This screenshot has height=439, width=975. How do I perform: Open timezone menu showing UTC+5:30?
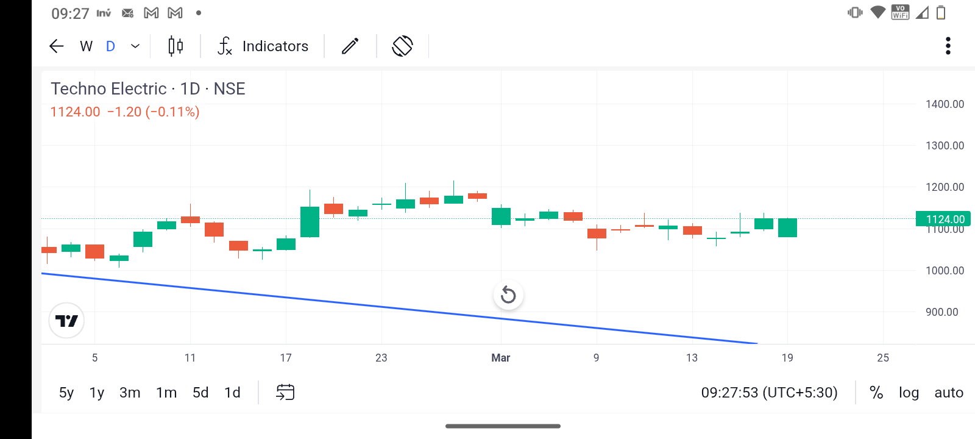tap(769, 393)
